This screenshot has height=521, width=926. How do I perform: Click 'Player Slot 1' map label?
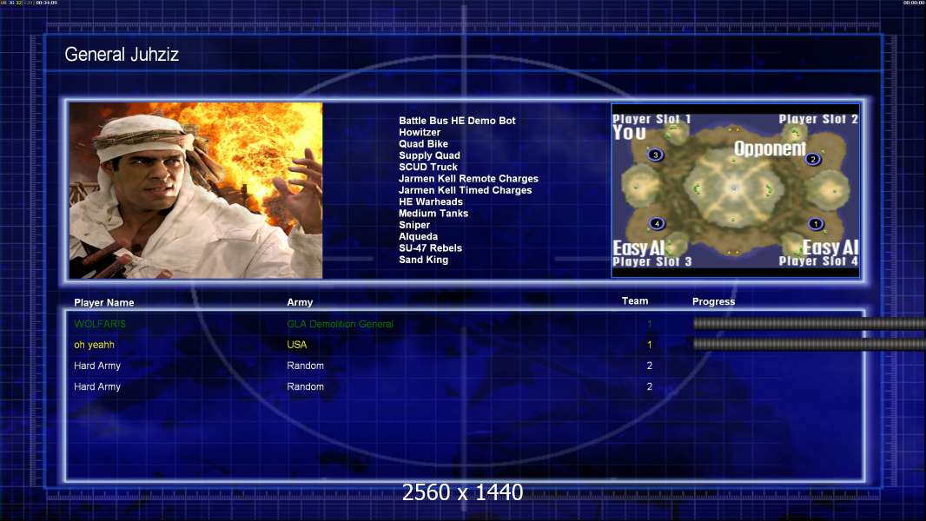coord(652,119)
